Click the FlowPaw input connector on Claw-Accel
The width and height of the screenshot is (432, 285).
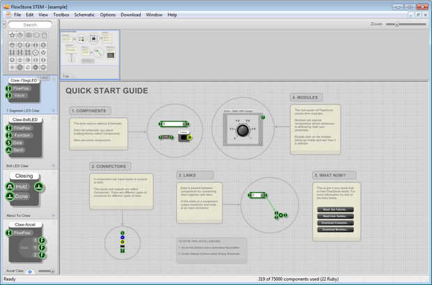point(9,233)
